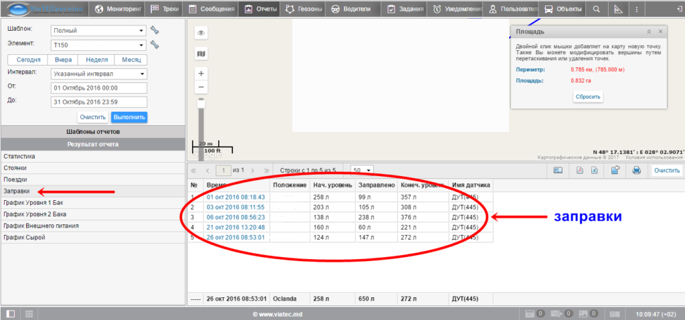
Task: Click the search magnifier icon in top bar
Action: (596, 9)
